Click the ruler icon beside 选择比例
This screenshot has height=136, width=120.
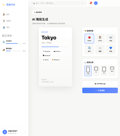85,62
